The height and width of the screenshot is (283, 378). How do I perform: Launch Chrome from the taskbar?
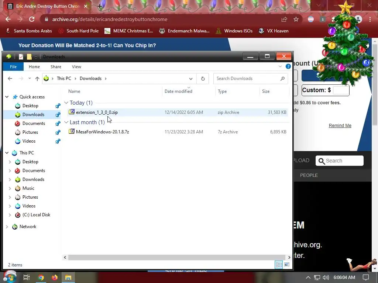[x=41, y=277]
